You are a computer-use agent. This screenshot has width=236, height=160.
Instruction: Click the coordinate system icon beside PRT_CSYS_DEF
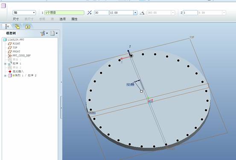pos(10,56)
